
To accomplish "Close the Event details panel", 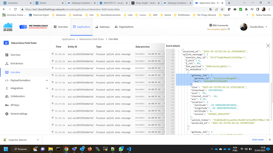I will pyautogui.click(x=268, y=46).
